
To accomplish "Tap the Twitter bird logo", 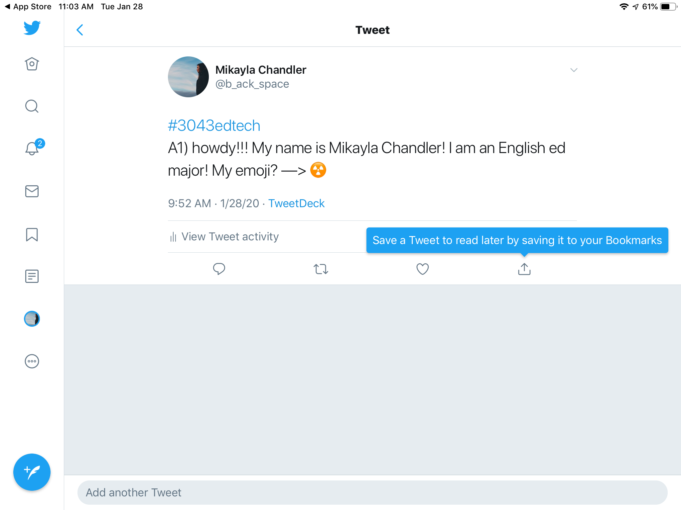I will click(x=32, y=28).
